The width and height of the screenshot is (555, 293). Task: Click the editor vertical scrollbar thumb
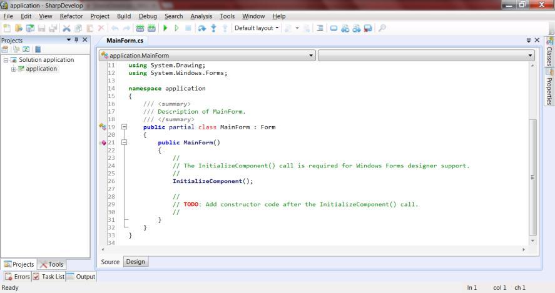(x=532, y=177)
